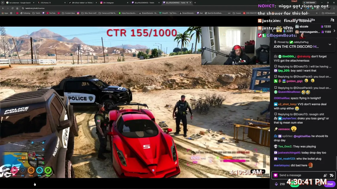Screen dimensions: 337x189
Task: Open the 'Following' bookmark
Action: [x=26, y=13]
